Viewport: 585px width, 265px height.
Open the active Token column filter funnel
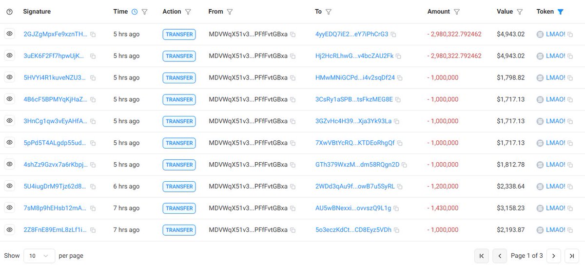coord(561,12)
